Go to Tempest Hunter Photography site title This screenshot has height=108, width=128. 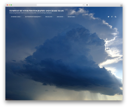[x=36, y=11]
